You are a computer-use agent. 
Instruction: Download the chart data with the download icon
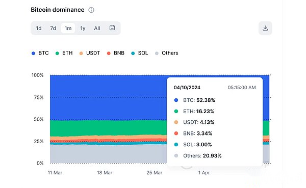coord(265,28)
